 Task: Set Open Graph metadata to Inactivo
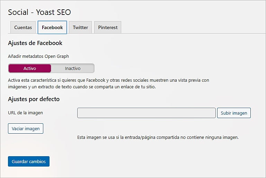[73, 68]
